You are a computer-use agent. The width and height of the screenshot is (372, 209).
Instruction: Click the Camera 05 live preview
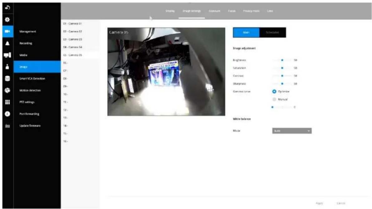pyautogui.click(x=166, y=72)
